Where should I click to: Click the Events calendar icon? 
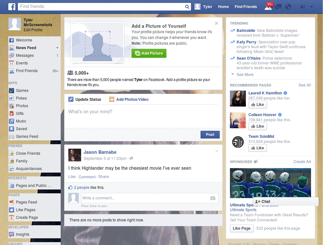(11, 63)
